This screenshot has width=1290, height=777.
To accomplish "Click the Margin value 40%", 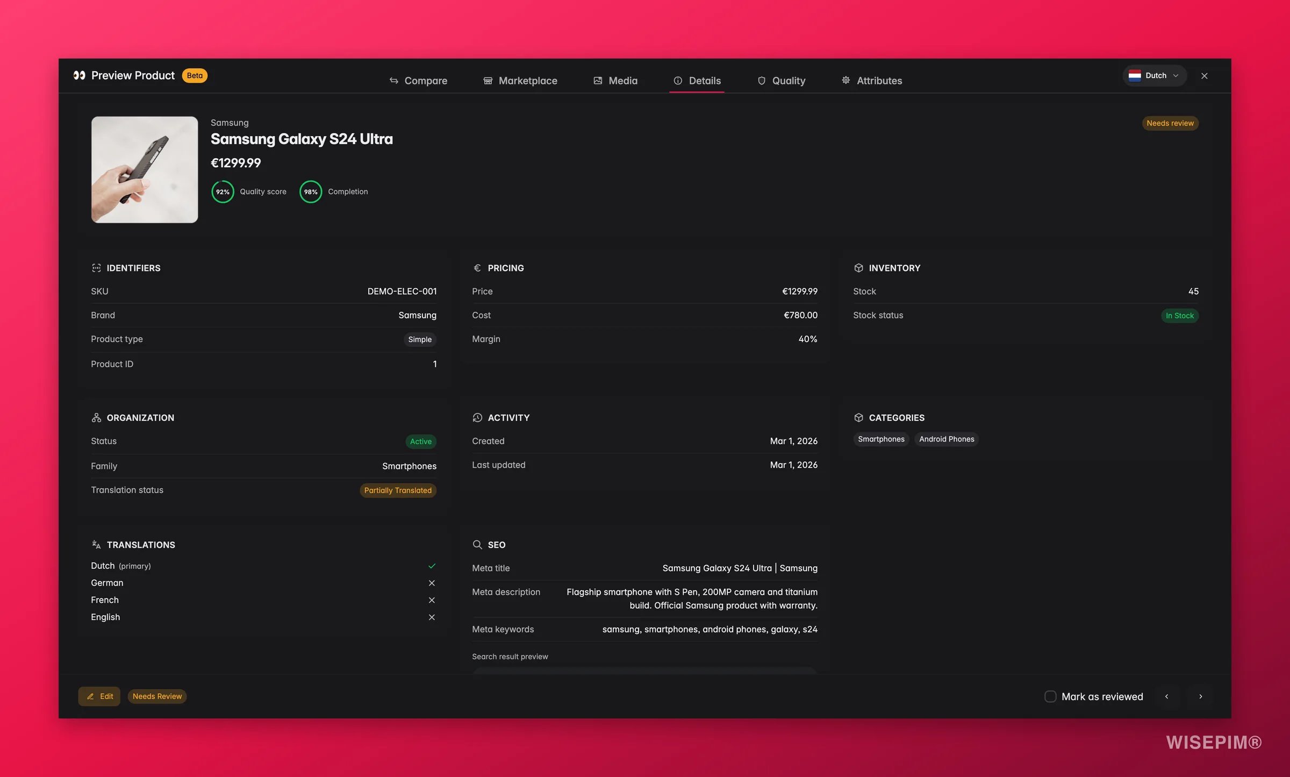I will 808,339.
